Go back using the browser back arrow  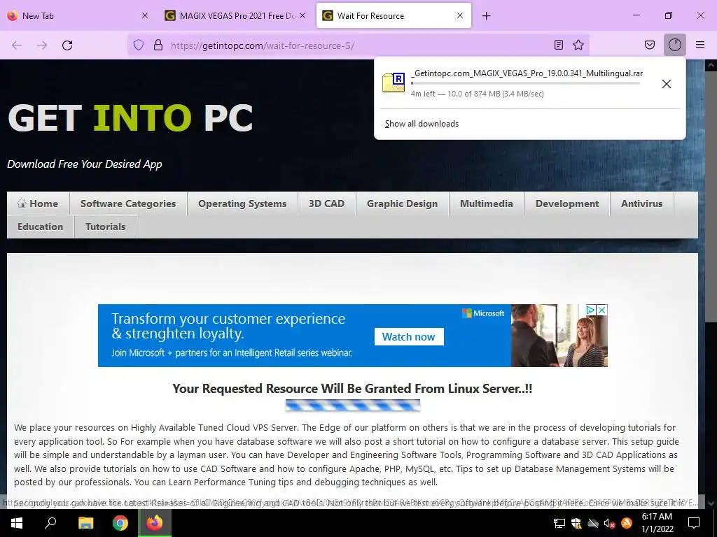17,45
